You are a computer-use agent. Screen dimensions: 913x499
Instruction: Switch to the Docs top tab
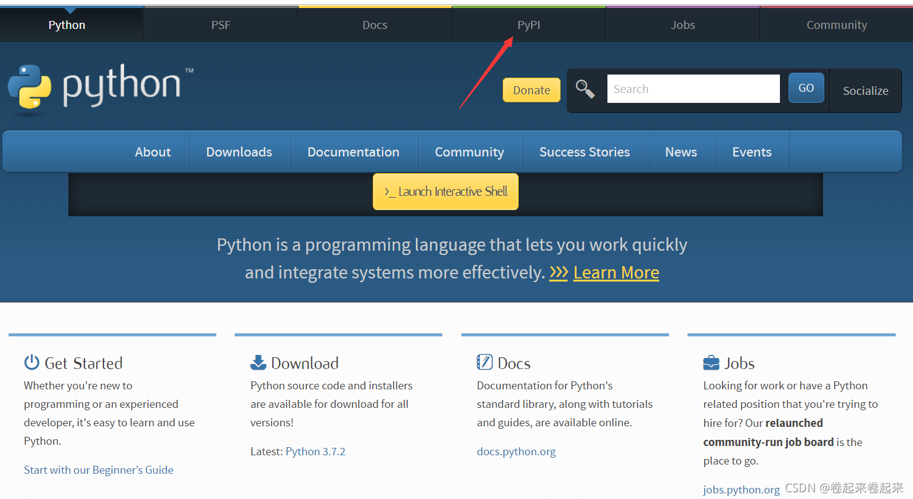pos(375,25)
